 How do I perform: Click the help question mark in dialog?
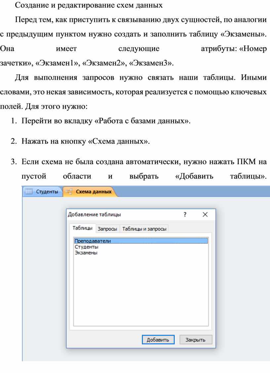click(x=185, y=215)
